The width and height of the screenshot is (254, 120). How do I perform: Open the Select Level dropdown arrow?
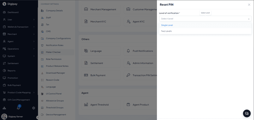tap(249, 19)
